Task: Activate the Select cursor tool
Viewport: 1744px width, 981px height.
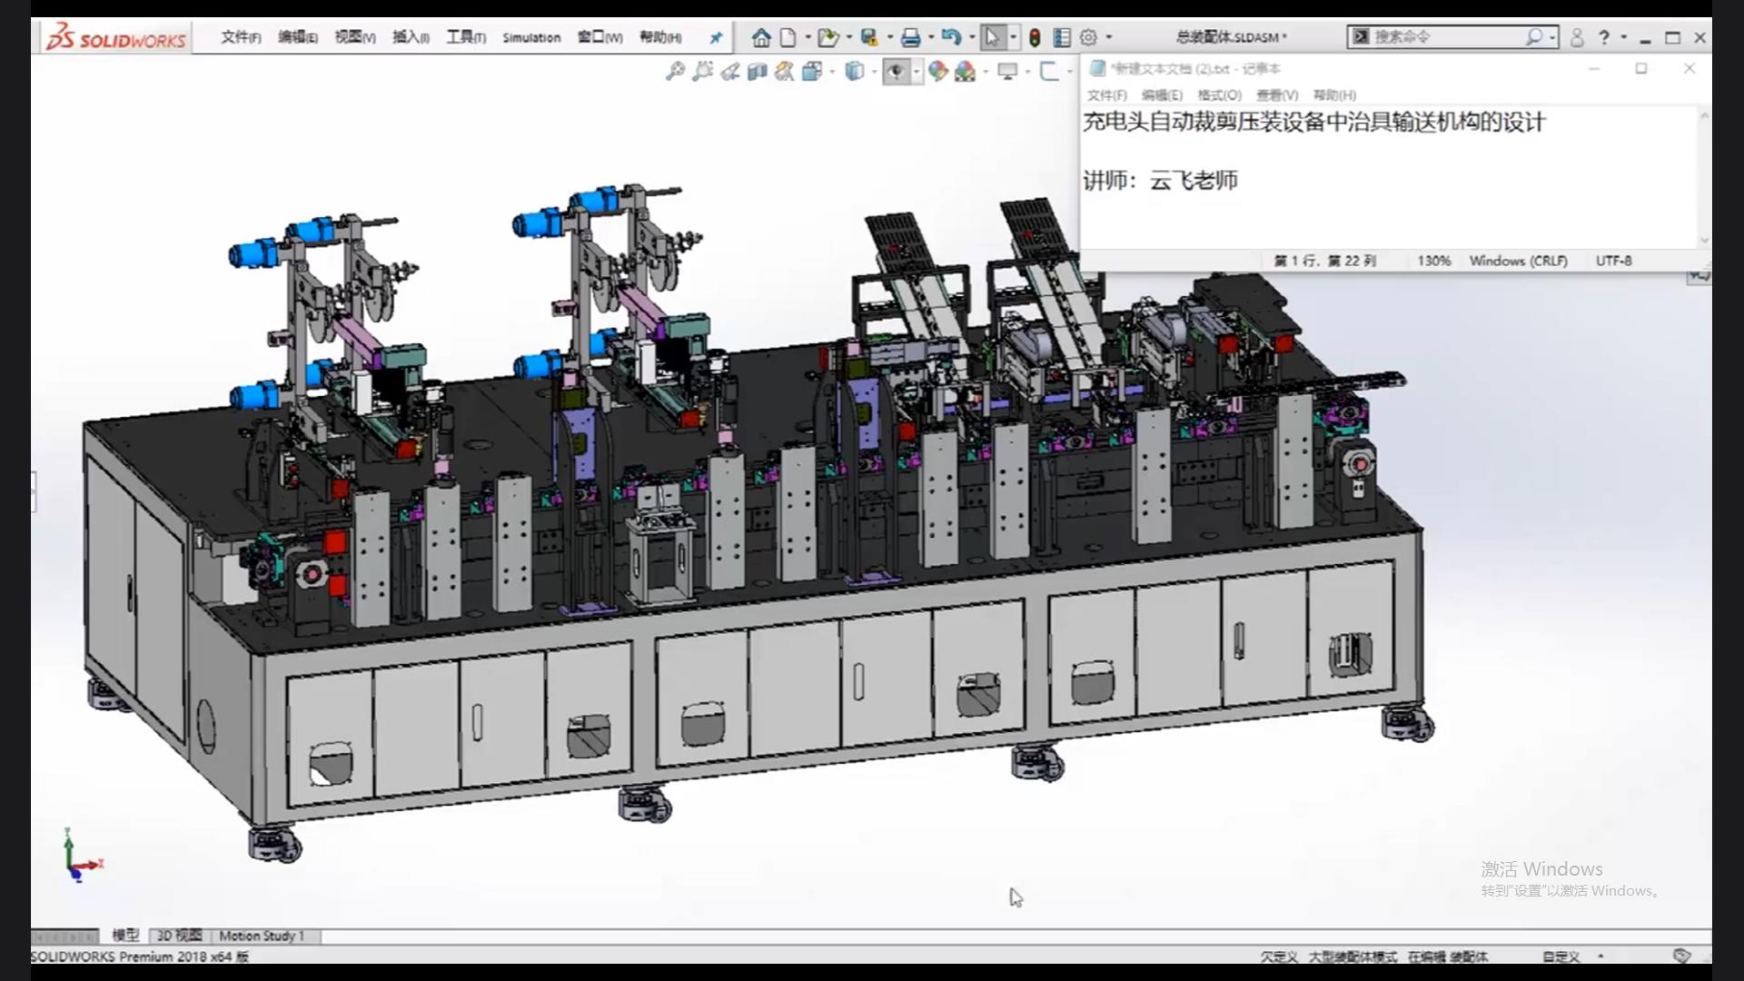Action: pyautogui.click(x=992, y=37)
